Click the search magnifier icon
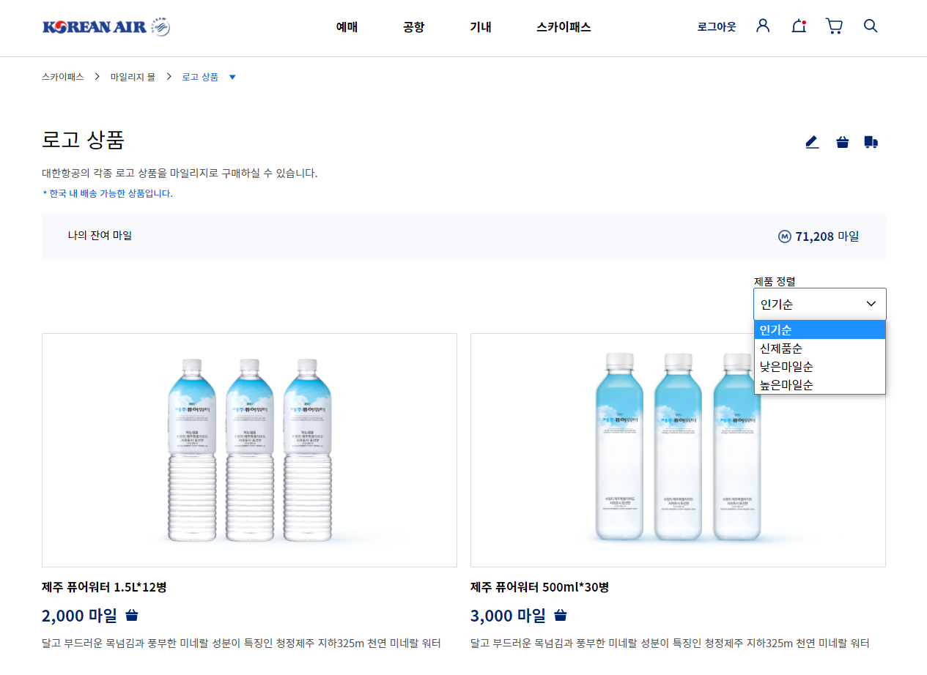927x675 pixels. tap(871, 26)
